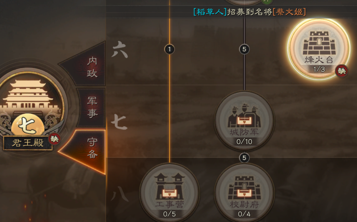The height and width of the screenshot is (222, 357).
Task: Click the tier 七 row label
Action: click(x=119, y=122)
